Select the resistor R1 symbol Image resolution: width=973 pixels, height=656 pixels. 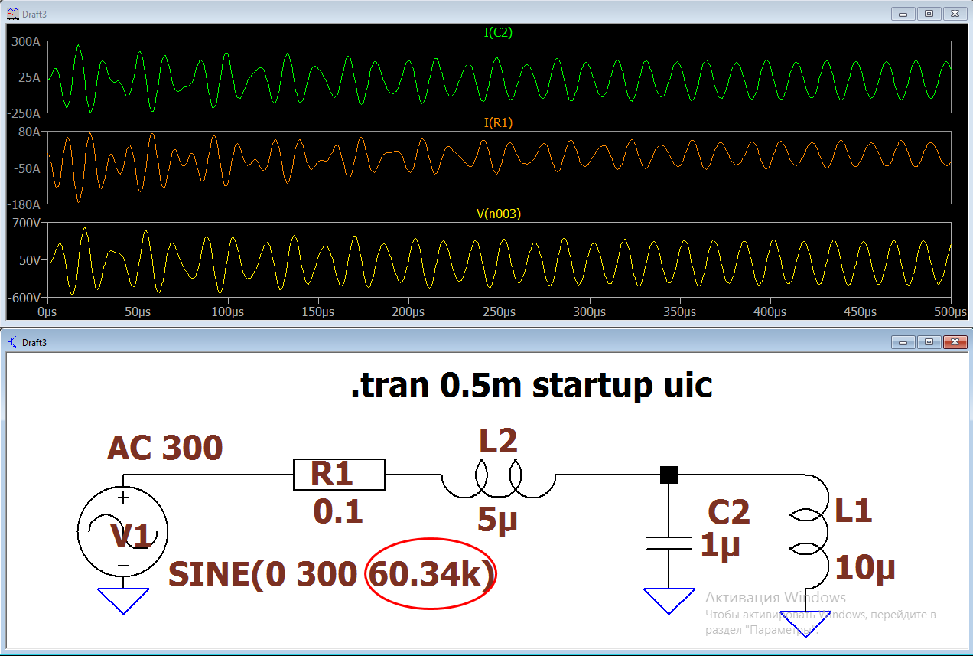339,475
